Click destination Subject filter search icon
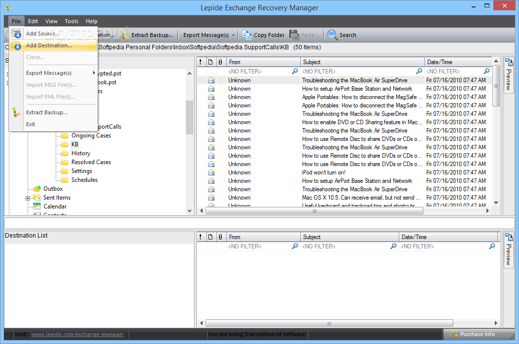519x344 pixels. [x=393, y=246]
